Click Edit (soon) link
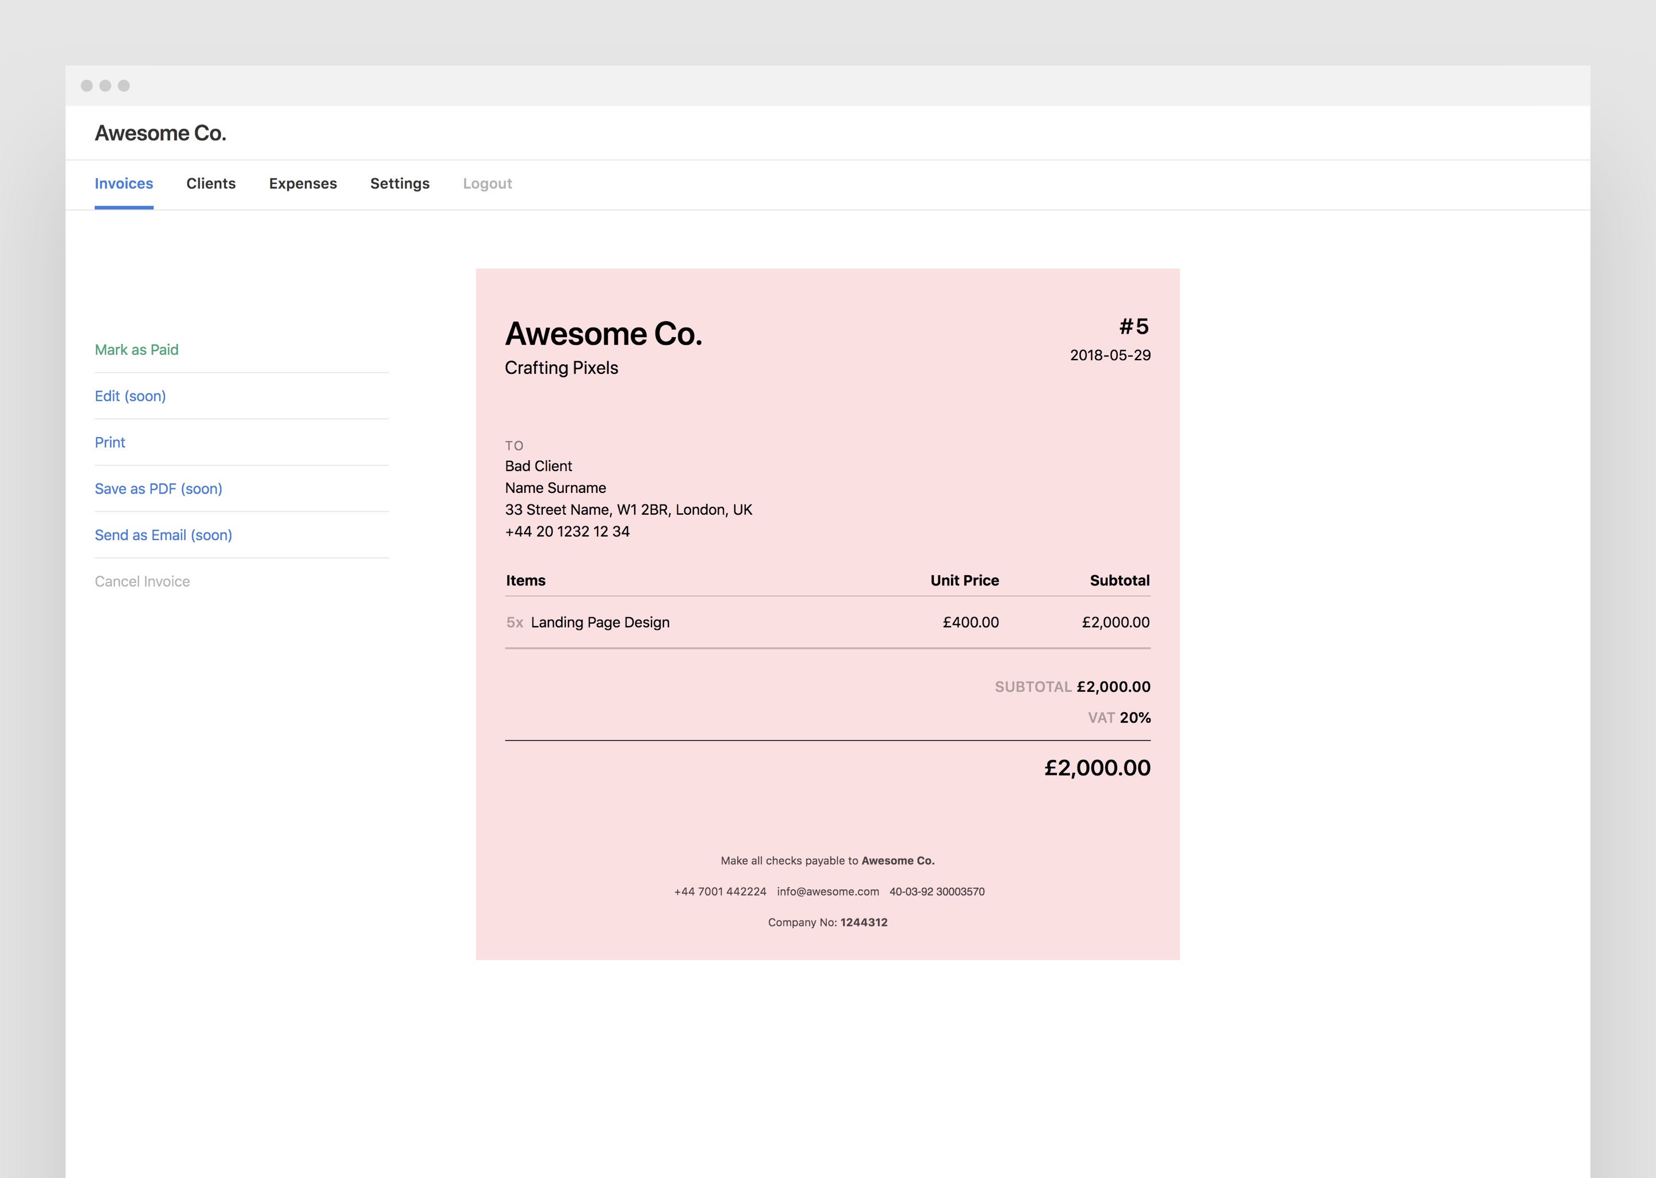The width and height of the screenshot is (1656, 1178). [x=131, y=396]
